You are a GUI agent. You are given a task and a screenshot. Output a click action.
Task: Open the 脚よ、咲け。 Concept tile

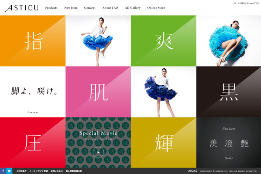tap(33, 92)
